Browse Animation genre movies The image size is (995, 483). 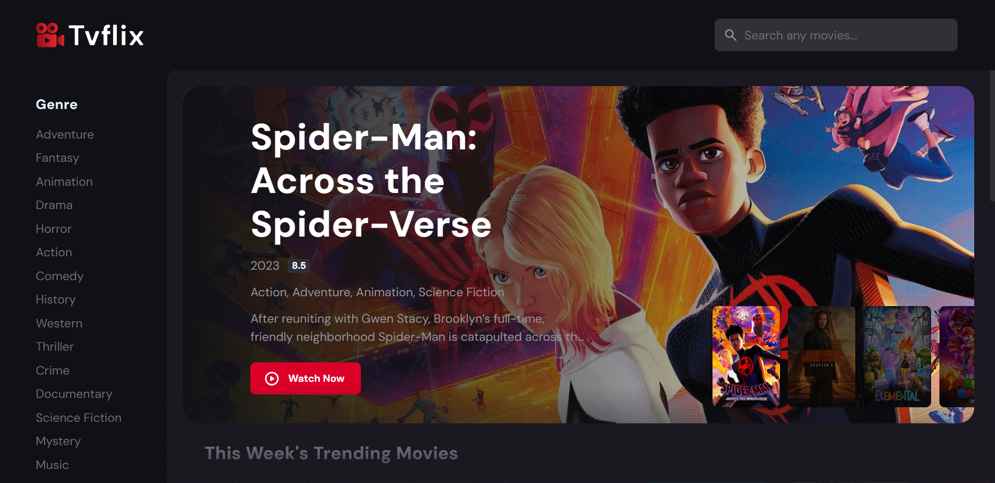pyautogui.click(x=64, y=182)
